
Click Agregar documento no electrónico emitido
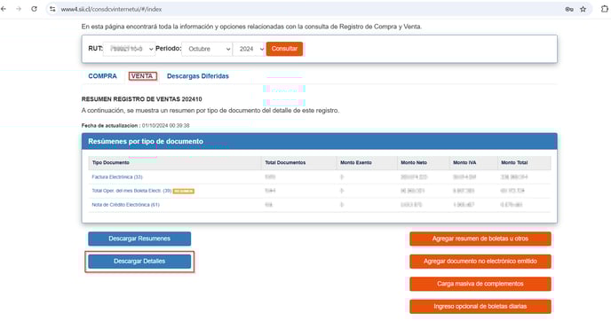coord(480,262)
